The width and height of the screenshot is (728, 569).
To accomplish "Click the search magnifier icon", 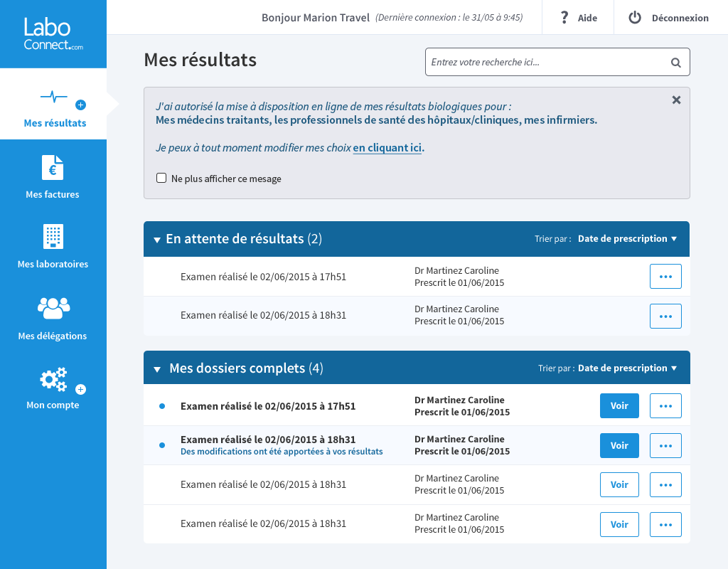I will click(675, 63).
